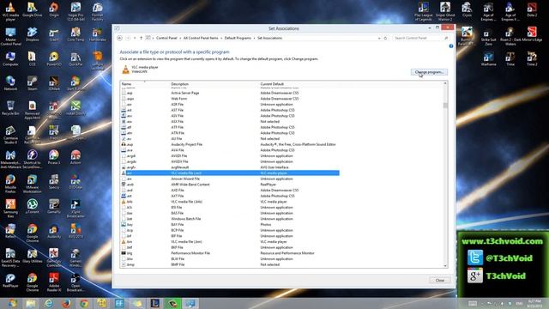Click the Search Control Panel field
The image size is (549, 309).
click(420, 38)
